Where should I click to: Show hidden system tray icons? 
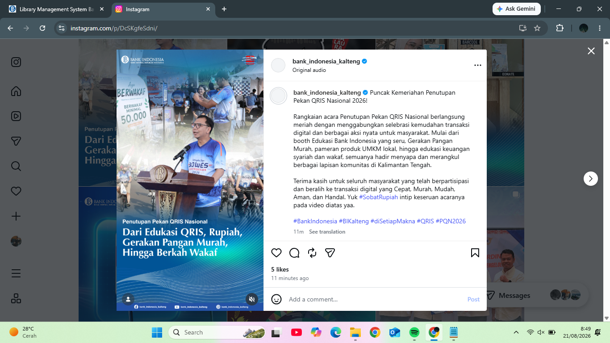516,332
